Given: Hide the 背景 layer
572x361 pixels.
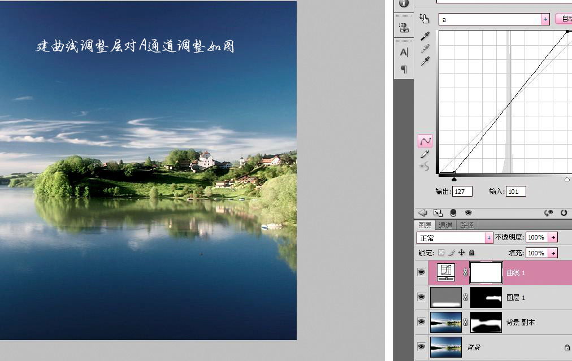Looking at the screenshot, I should pos(421,346).
